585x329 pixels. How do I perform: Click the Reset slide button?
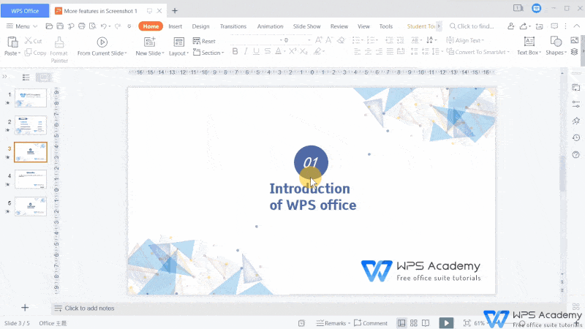pyautogui.click(x=204, y=41)
